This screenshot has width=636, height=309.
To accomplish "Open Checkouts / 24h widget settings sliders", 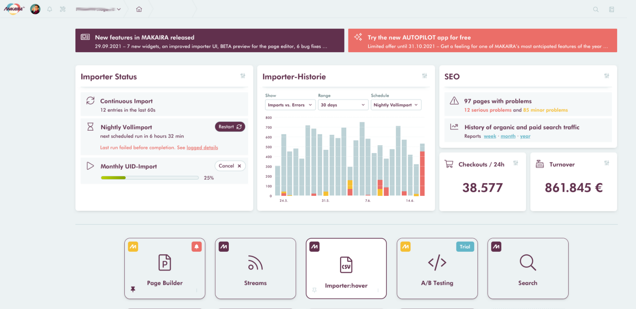I will (x=516, y=163).
